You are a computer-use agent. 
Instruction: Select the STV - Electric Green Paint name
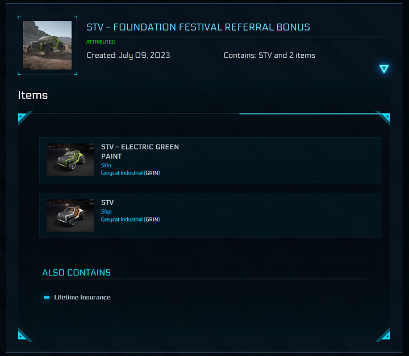tap(140, 151)
